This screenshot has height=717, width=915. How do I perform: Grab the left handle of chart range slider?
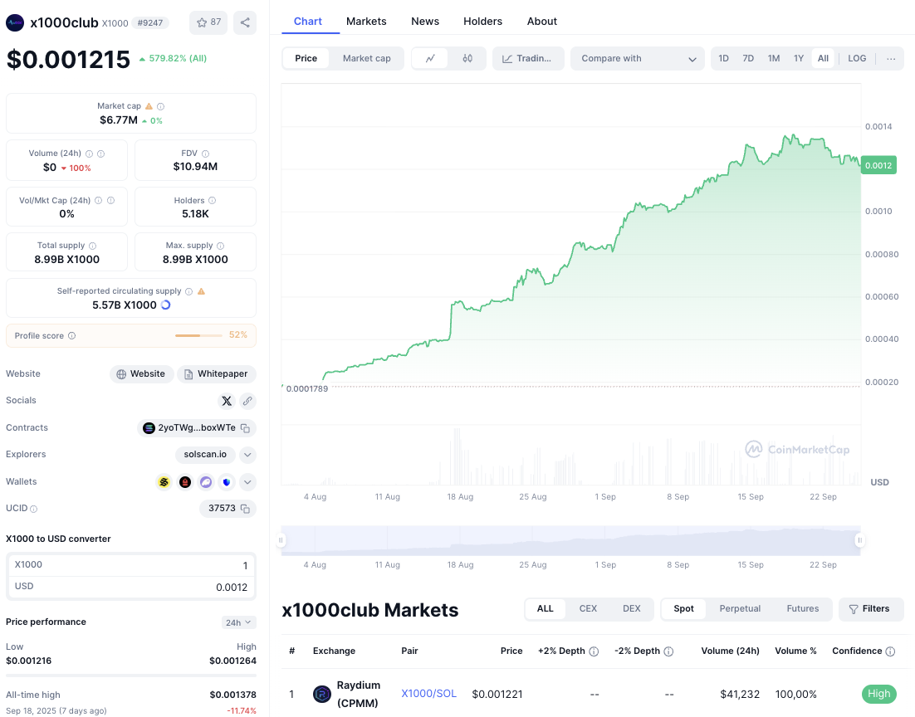(281, 540)
